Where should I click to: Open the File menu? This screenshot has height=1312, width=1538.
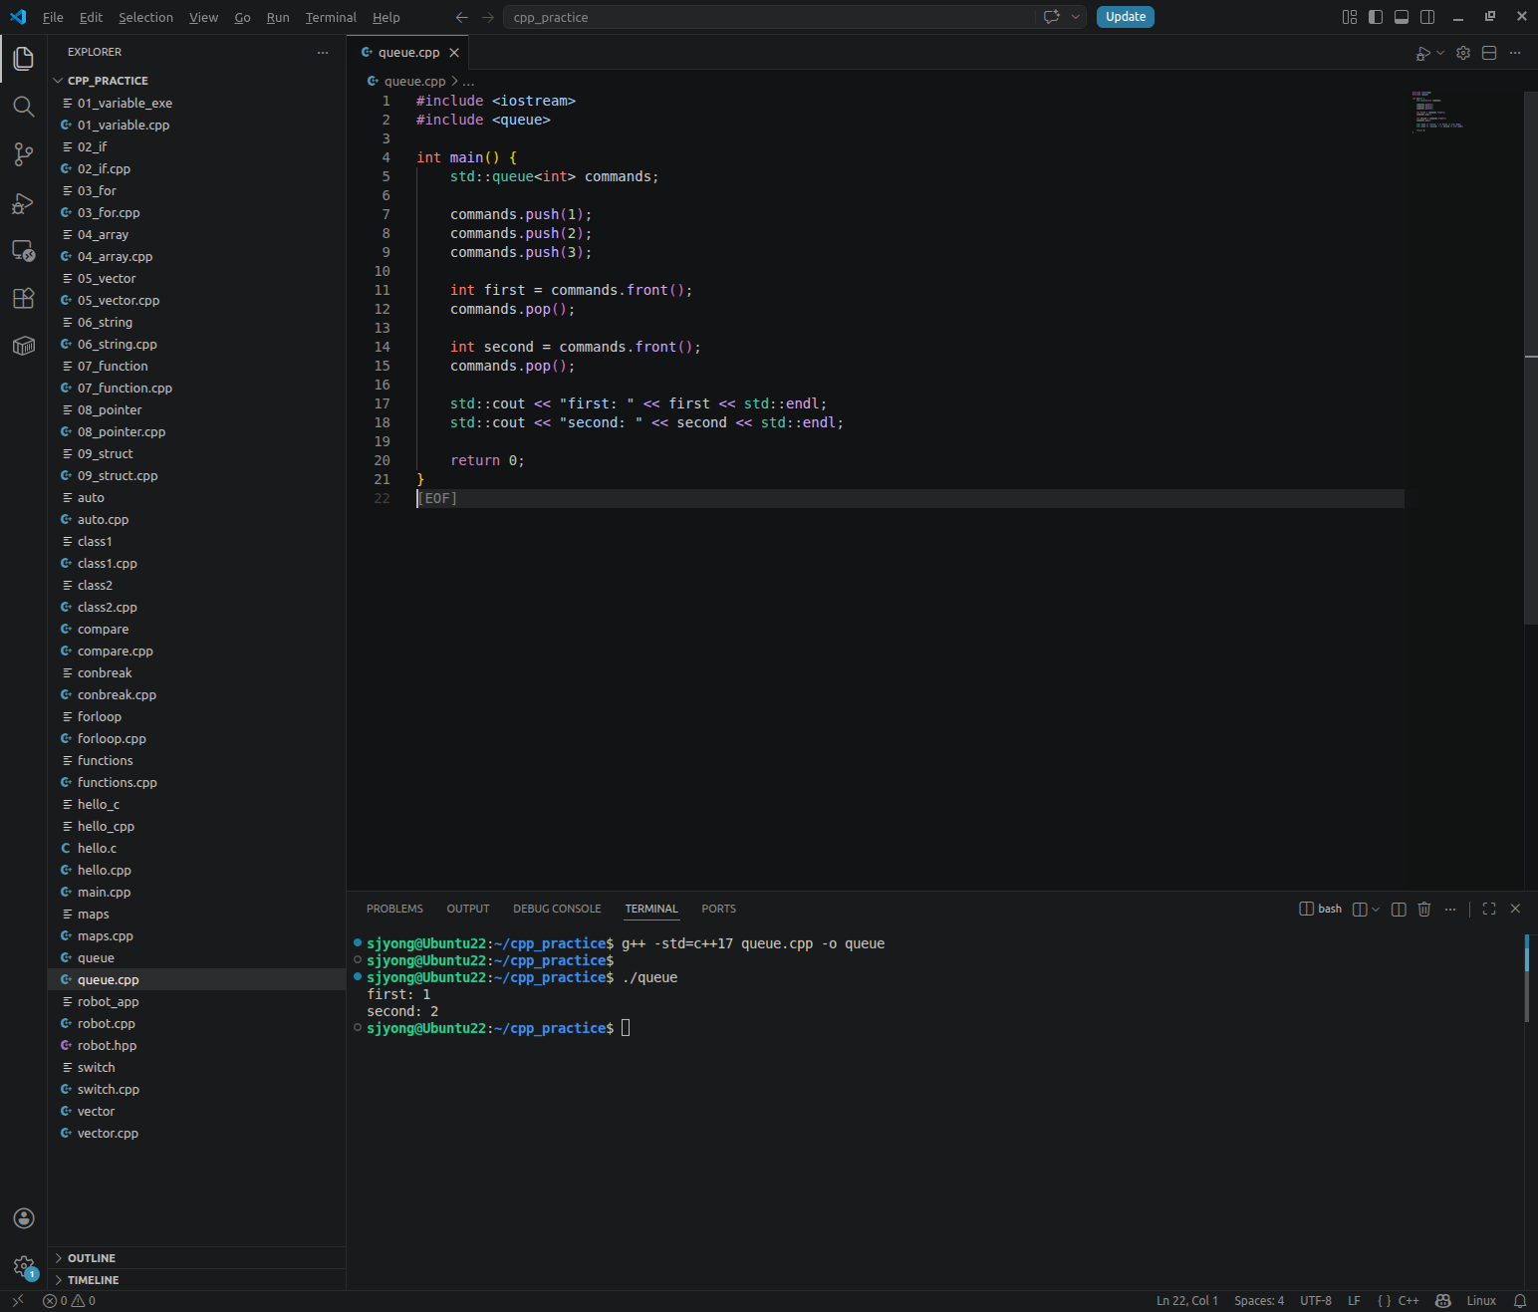[x=53, y=17]
